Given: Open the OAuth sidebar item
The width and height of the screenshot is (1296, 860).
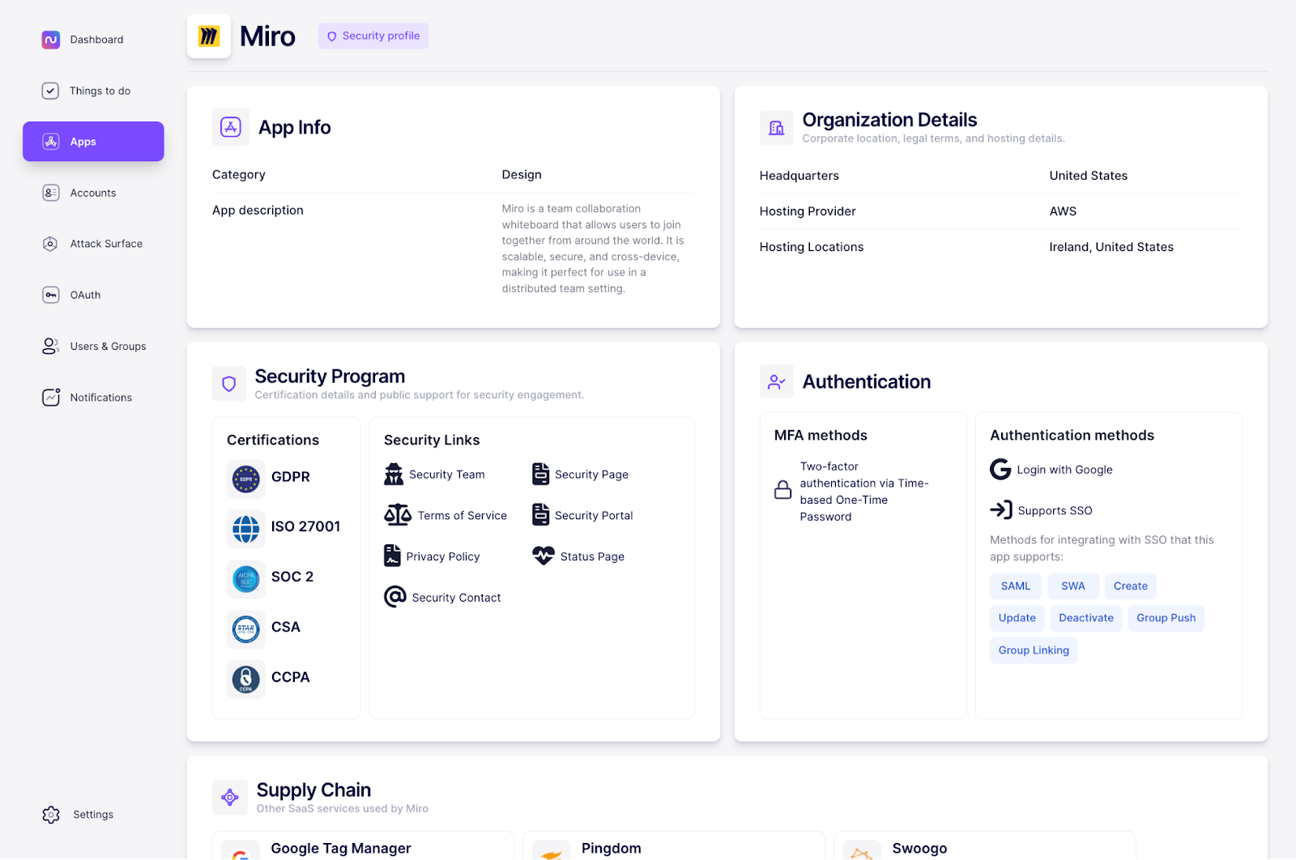Looking at the screenshot, I should (x=85, y=296).
